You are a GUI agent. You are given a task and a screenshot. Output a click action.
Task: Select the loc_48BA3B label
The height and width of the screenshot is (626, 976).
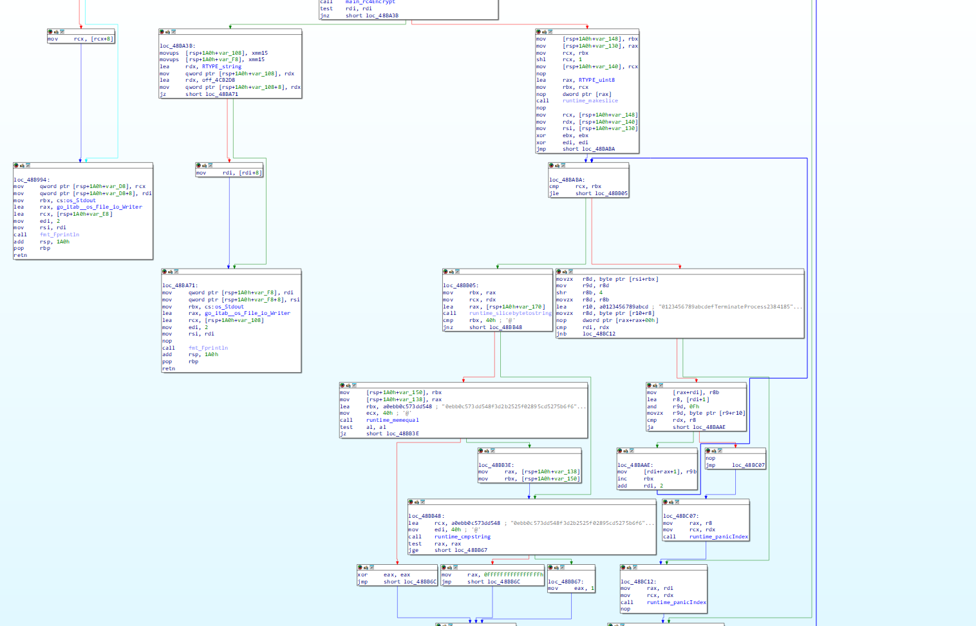click(177, 46)
